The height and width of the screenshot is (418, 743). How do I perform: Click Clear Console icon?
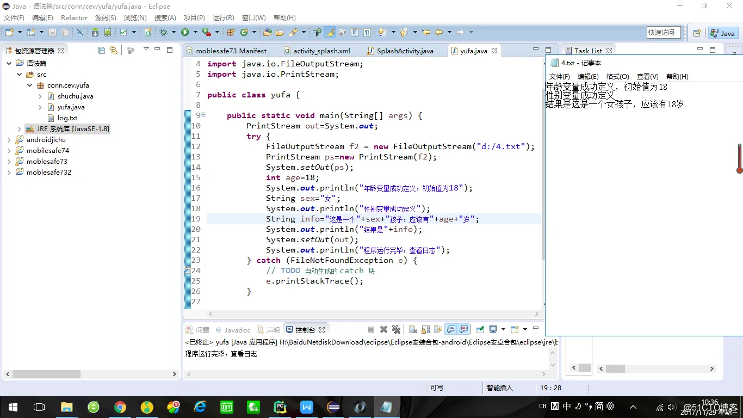pos(412,329)
